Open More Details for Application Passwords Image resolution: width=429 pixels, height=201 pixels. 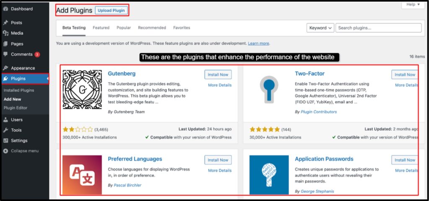(406, 170)
